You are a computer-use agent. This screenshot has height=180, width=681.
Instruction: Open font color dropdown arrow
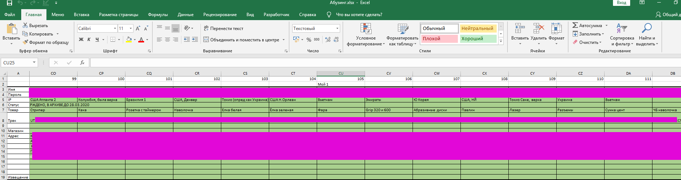pyautogui.click(x=147, y=40)
